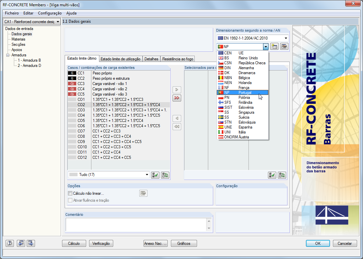The width and height of the screenshot is (363, 259).
Task: Select 2 - Armadura D tree item
Action: (29, 66)
